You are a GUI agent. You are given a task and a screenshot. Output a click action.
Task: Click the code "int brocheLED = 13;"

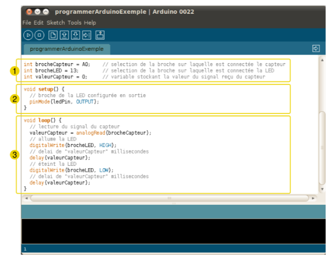(51, 71)
